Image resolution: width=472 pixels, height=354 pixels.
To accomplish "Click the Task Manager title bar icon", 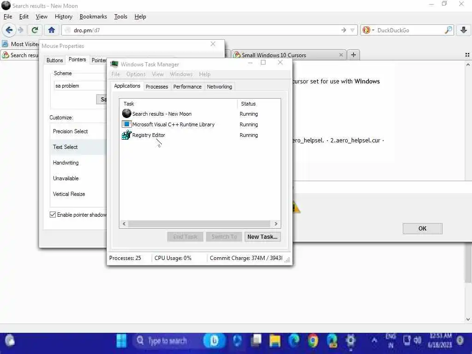I will coord(114,64).
